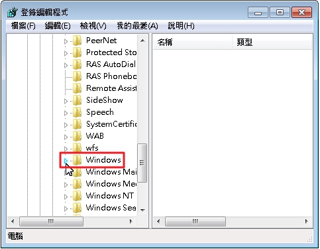Select the SystemCertific key label

pyautogui.click(x=111, y=124)
